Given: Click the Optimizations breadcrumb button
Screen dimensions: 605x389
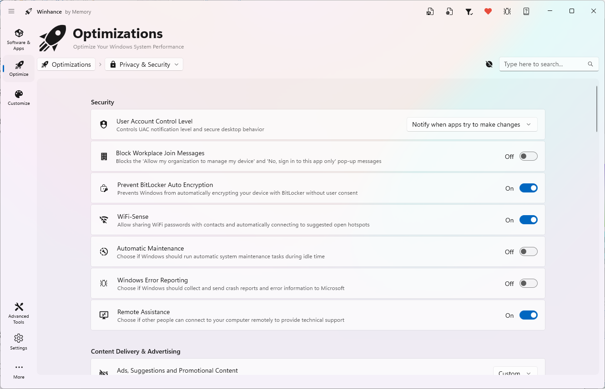Looking at the screenshot, I should 66,64.
